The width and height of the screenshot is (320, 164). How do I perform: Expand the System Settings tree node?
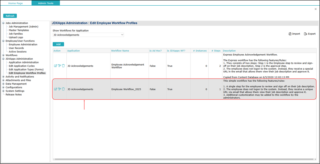(x=4, y=91)
